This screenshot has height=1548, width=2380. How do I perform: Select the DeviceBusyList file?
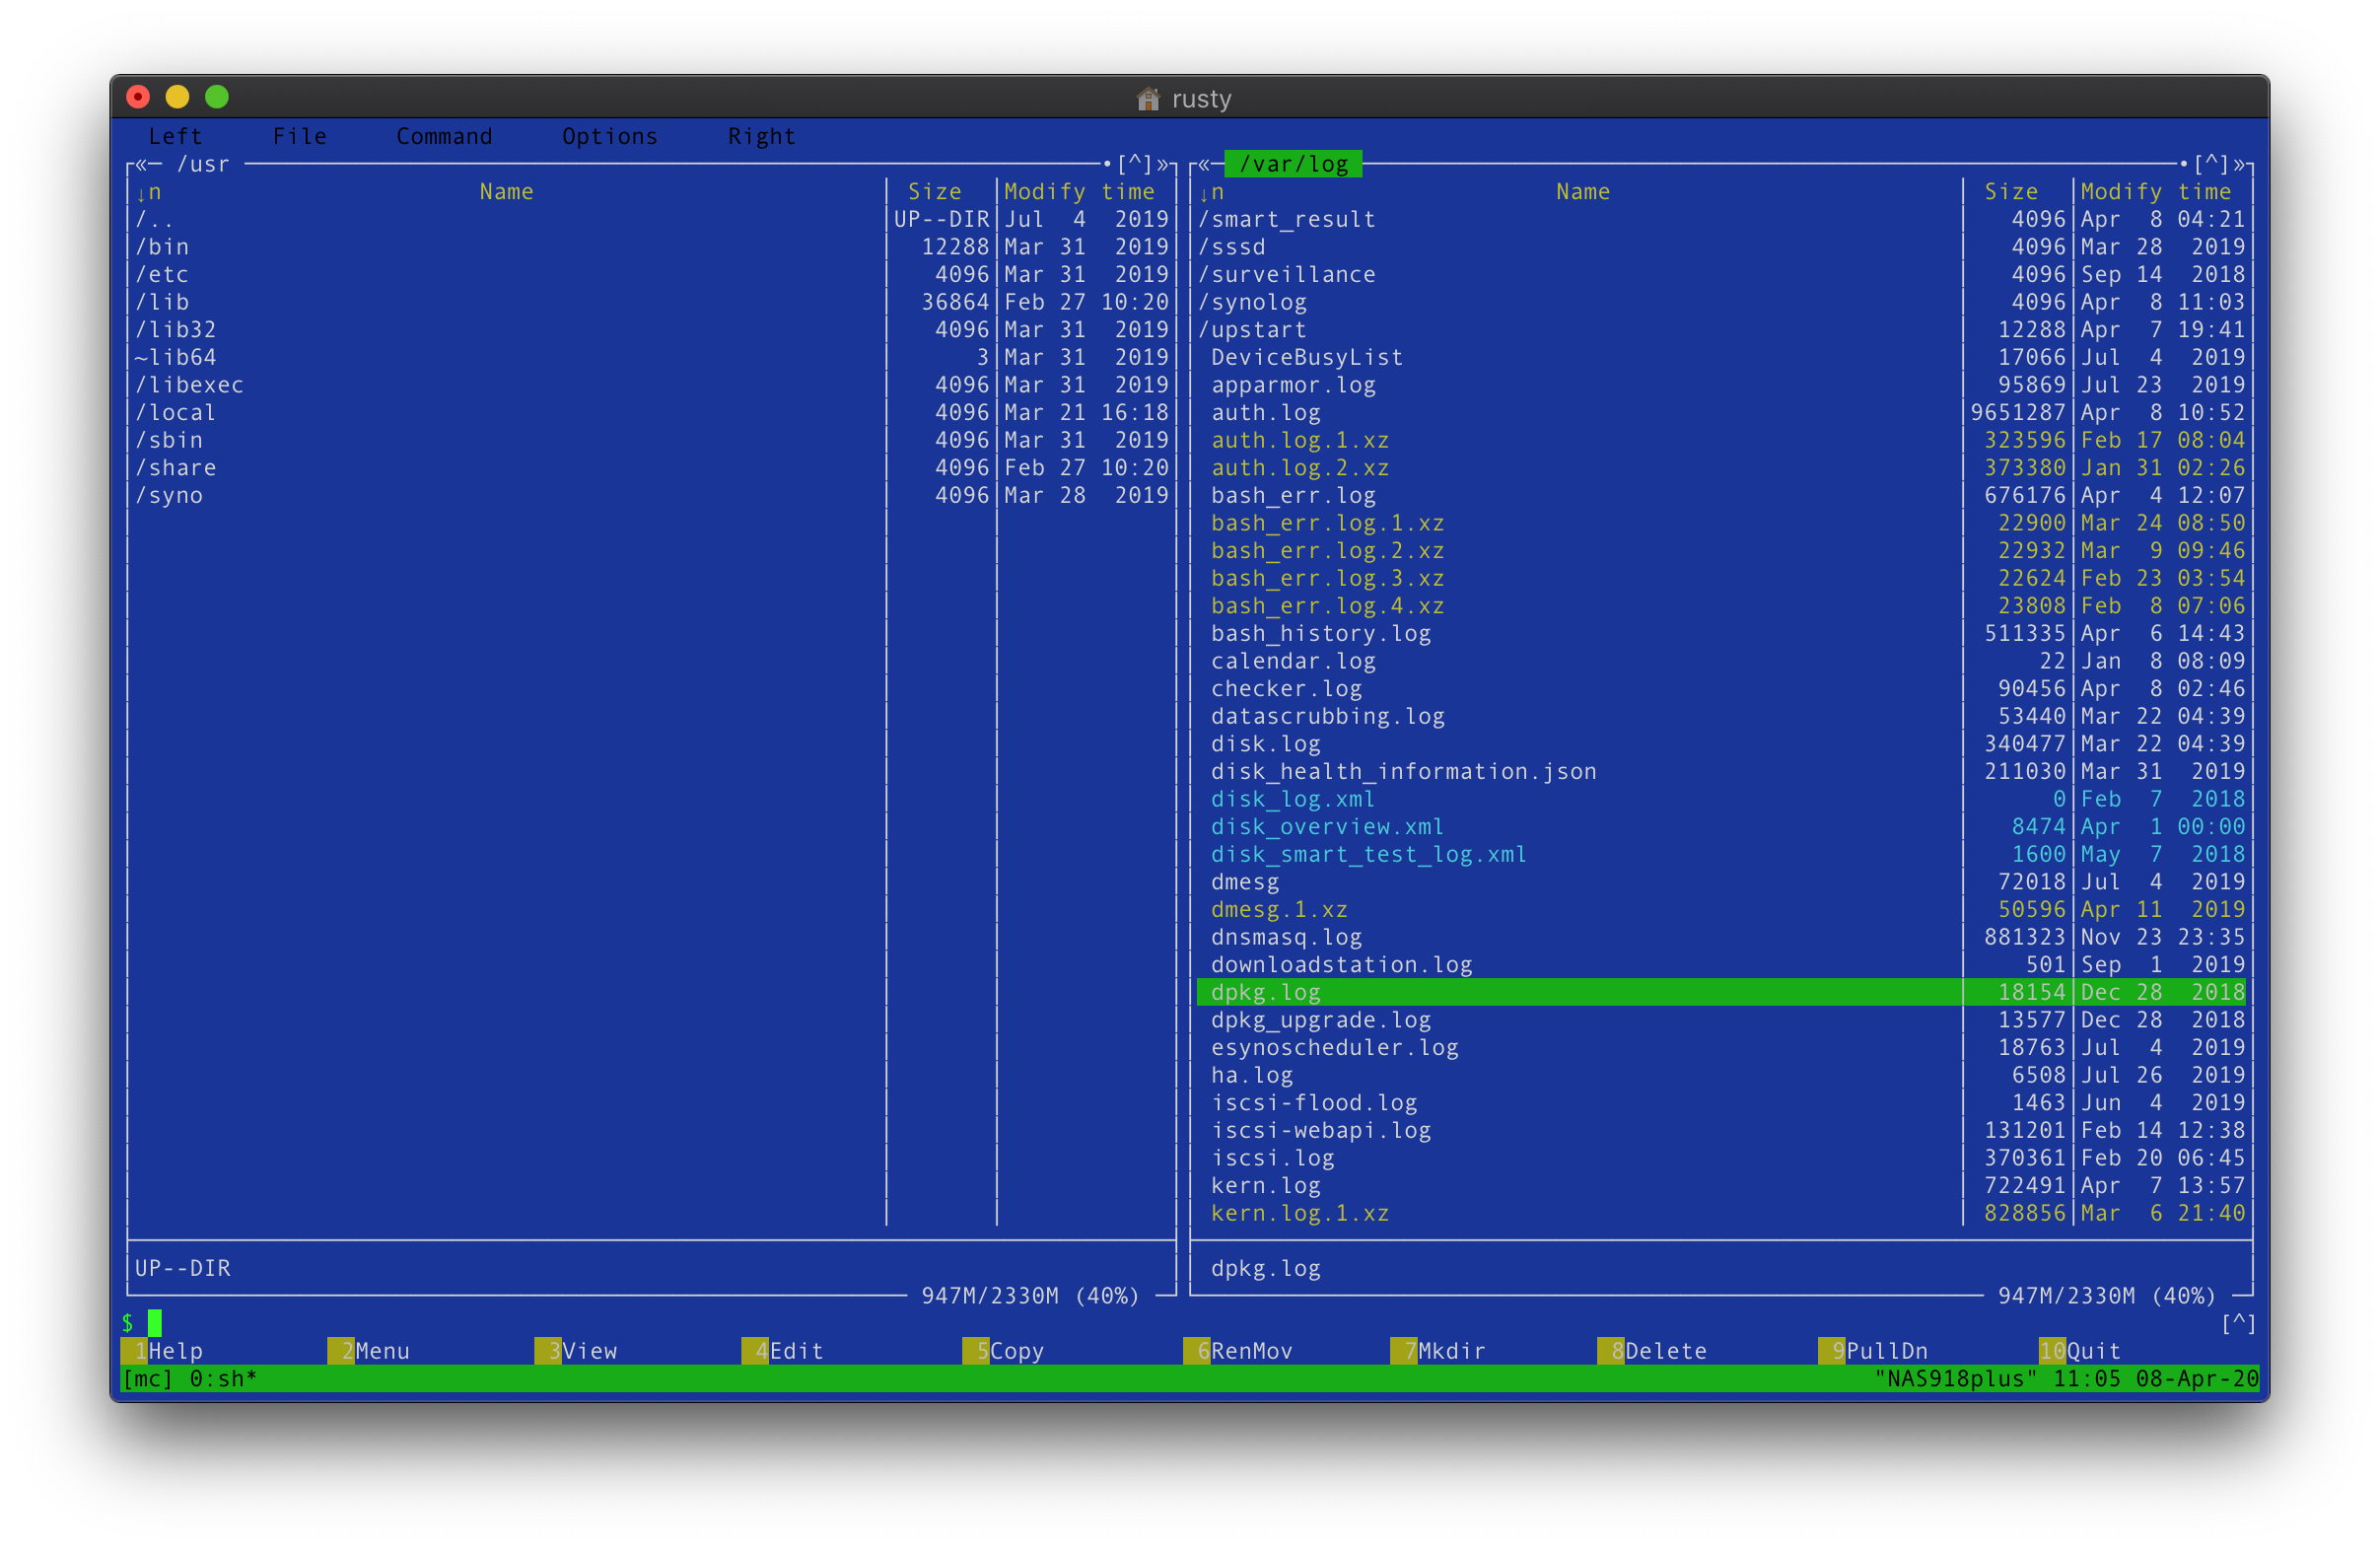coord(1721,357)
